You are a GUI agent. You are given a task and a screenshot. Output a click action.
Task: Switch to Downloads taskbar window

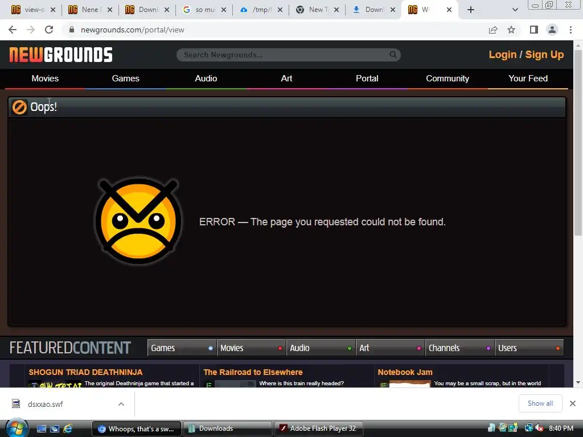point(228,428)
